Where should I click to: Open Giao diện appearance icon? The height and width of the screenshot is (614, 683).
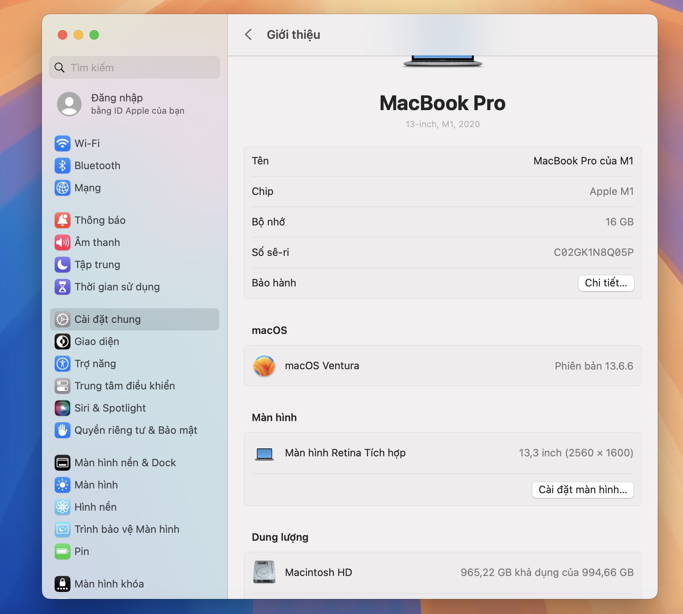pyautogui.click(x=63, y=341)
